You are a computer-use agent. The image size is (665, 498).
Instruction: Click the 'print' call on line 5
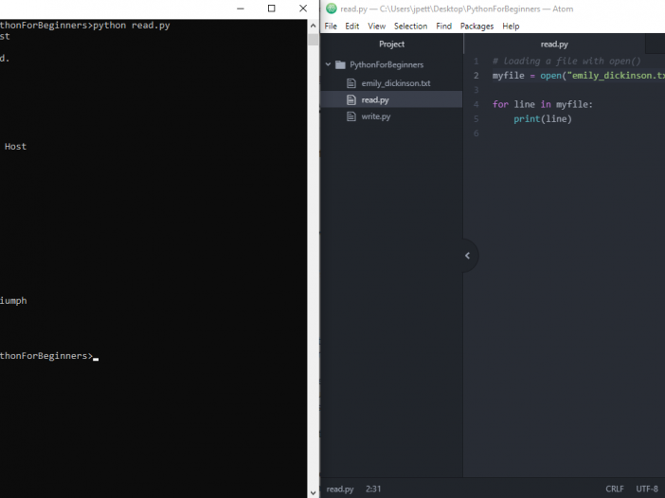pos(527,119)
